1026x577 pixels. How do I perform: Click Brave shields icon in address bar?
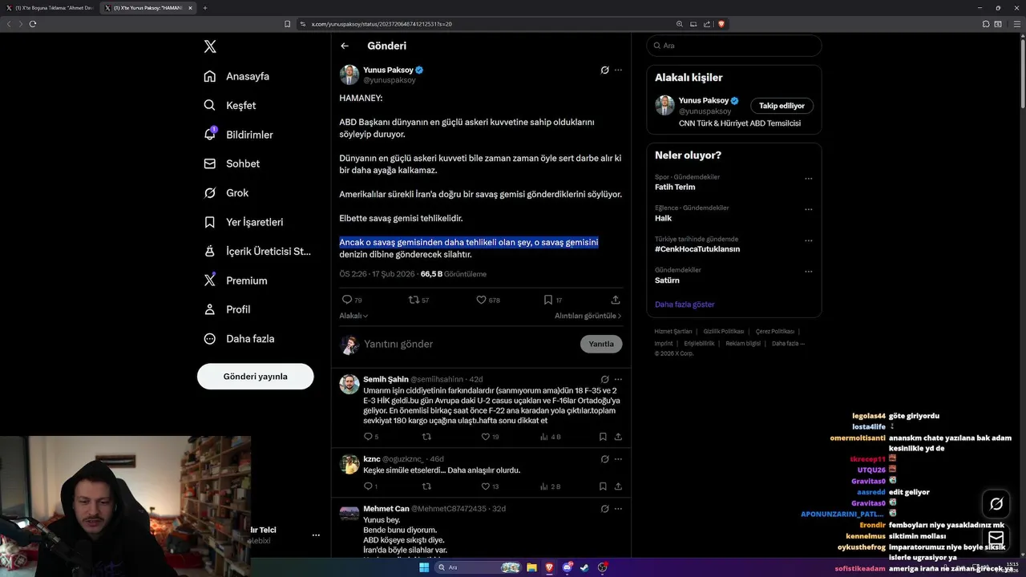721,24
